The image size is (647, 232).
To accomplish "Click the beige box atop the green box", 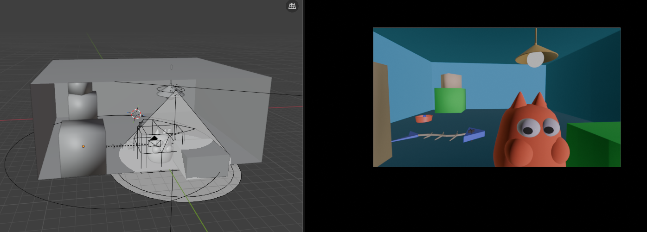I will point(451,81).
